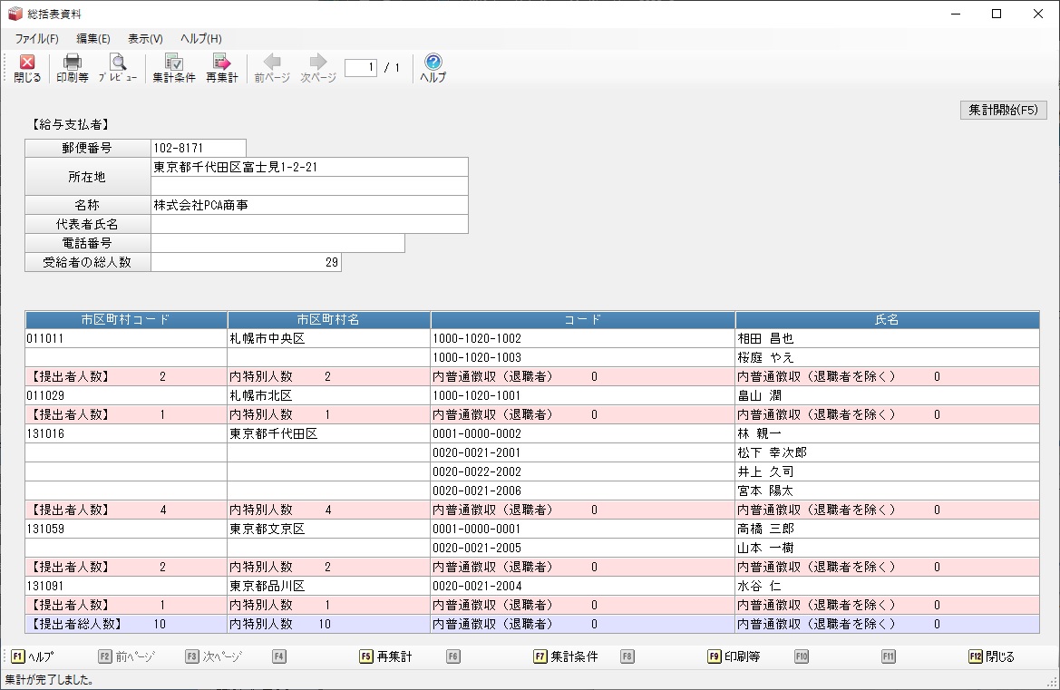Open the ヘルプ(H) menu in the menu bar
The height and width of the screenshot is (690, 1060).
200,39
